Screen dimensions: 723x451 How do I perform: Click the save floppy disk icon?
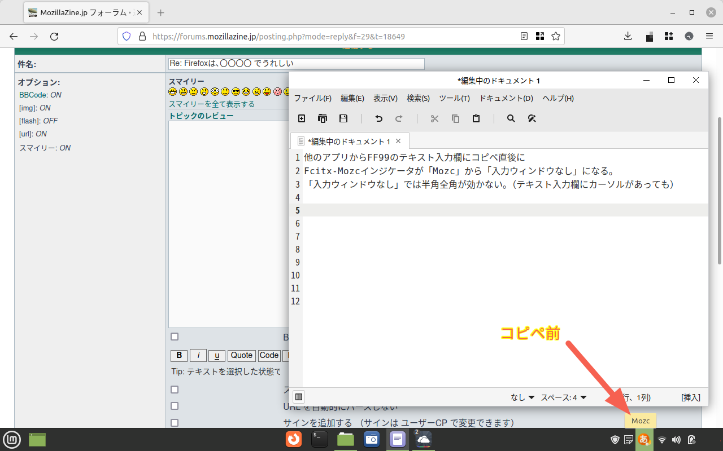[x=343, y=118]
